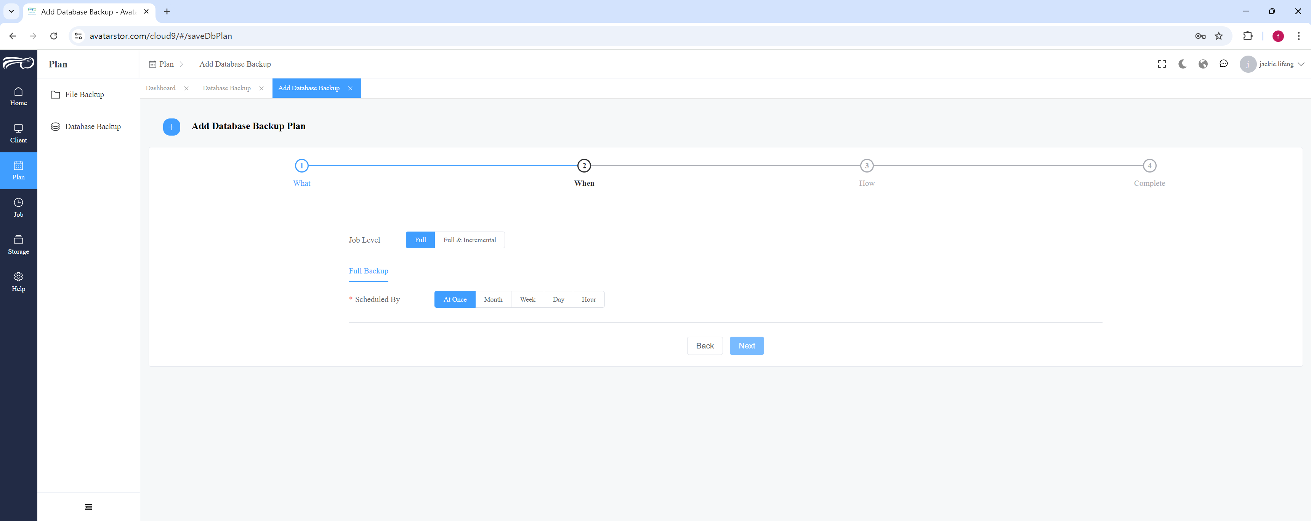Go to the Client sidebar icon
1311x521 pixels.
[18, 128]
